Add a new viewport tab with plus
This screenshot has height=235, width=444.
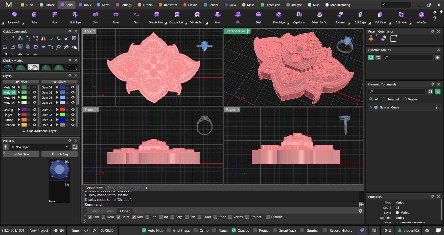(146, 188)
